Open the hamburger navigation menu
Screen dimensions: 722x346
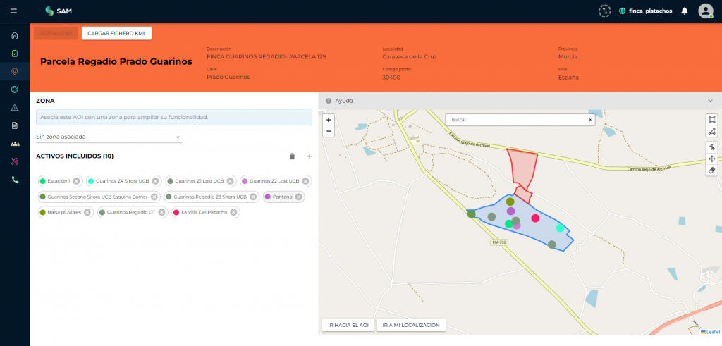14,11
